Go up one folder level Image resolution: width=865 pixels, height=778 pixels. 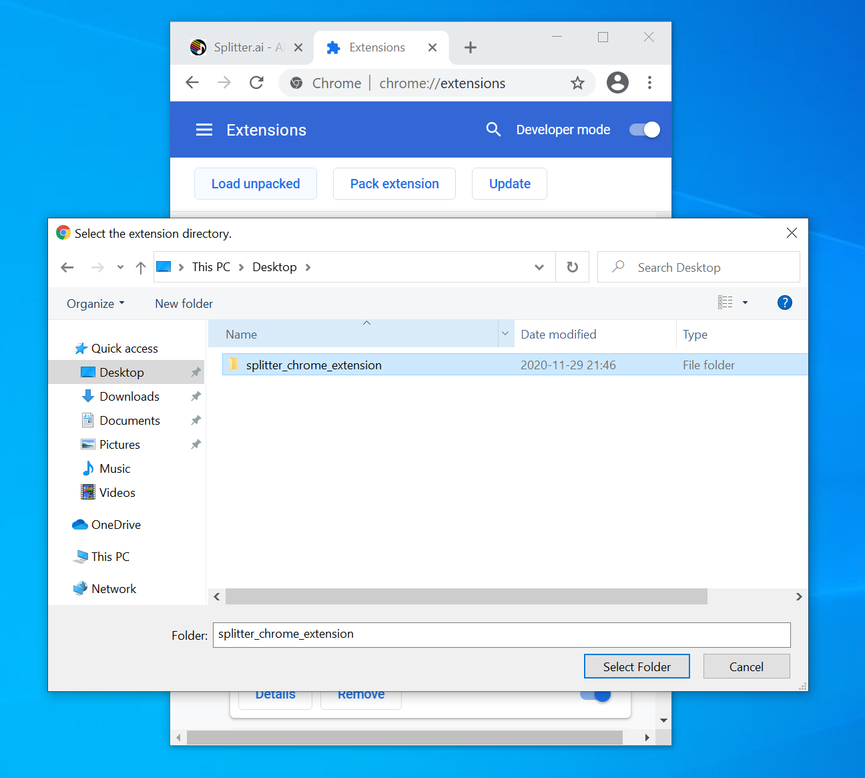(x=140, y=268)
